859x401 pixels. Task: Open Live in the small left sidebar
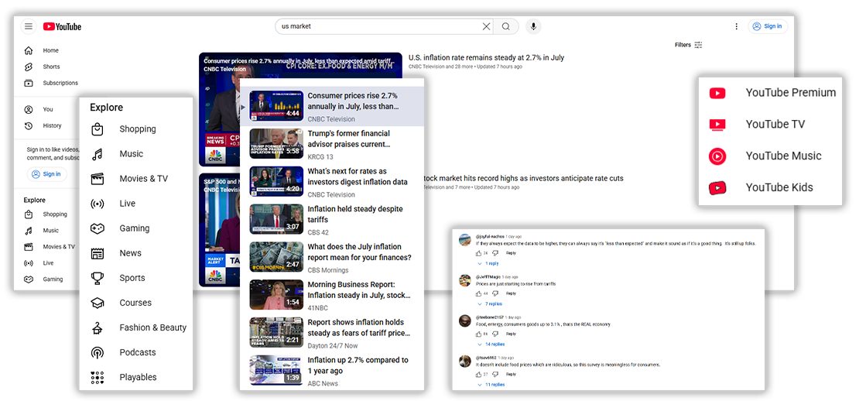click(50, 263)
